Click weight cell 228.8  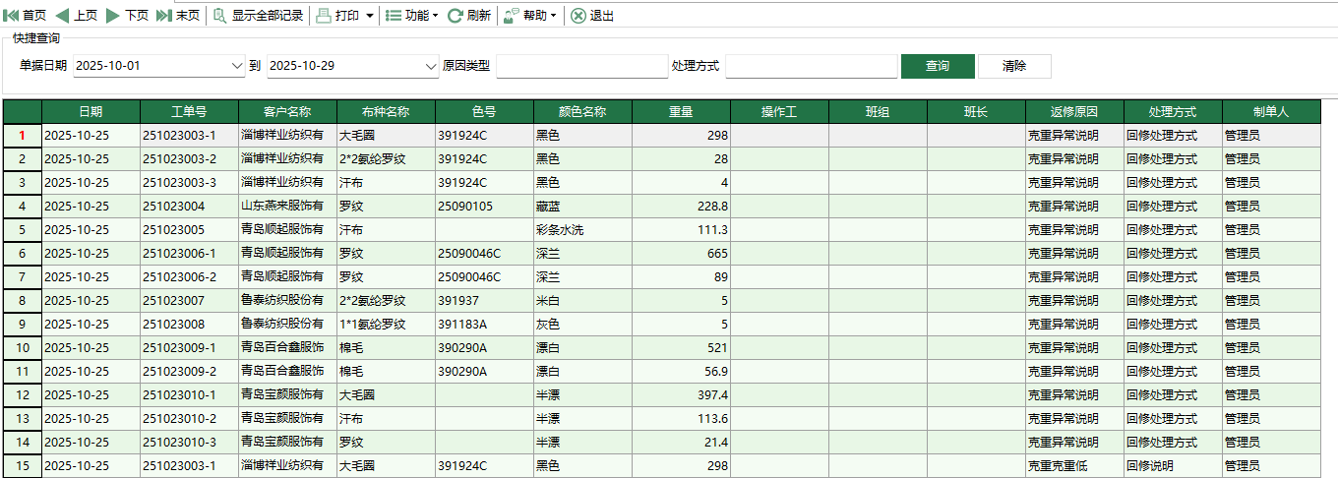click(682, 206)
